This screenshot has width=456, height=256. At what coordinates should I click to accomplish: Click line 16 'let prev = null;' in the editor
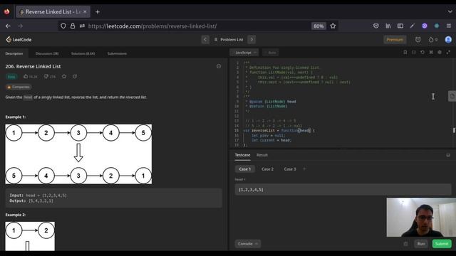(x=269, y=136)
